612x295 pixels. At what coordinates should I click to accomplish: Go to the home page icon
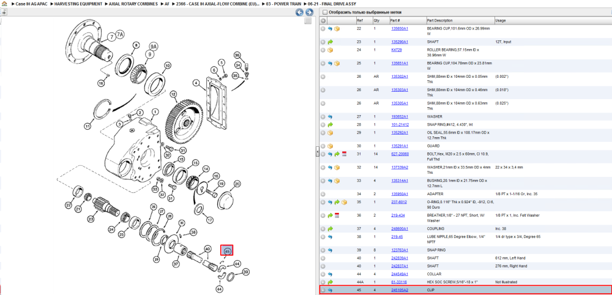coord(4,4)
